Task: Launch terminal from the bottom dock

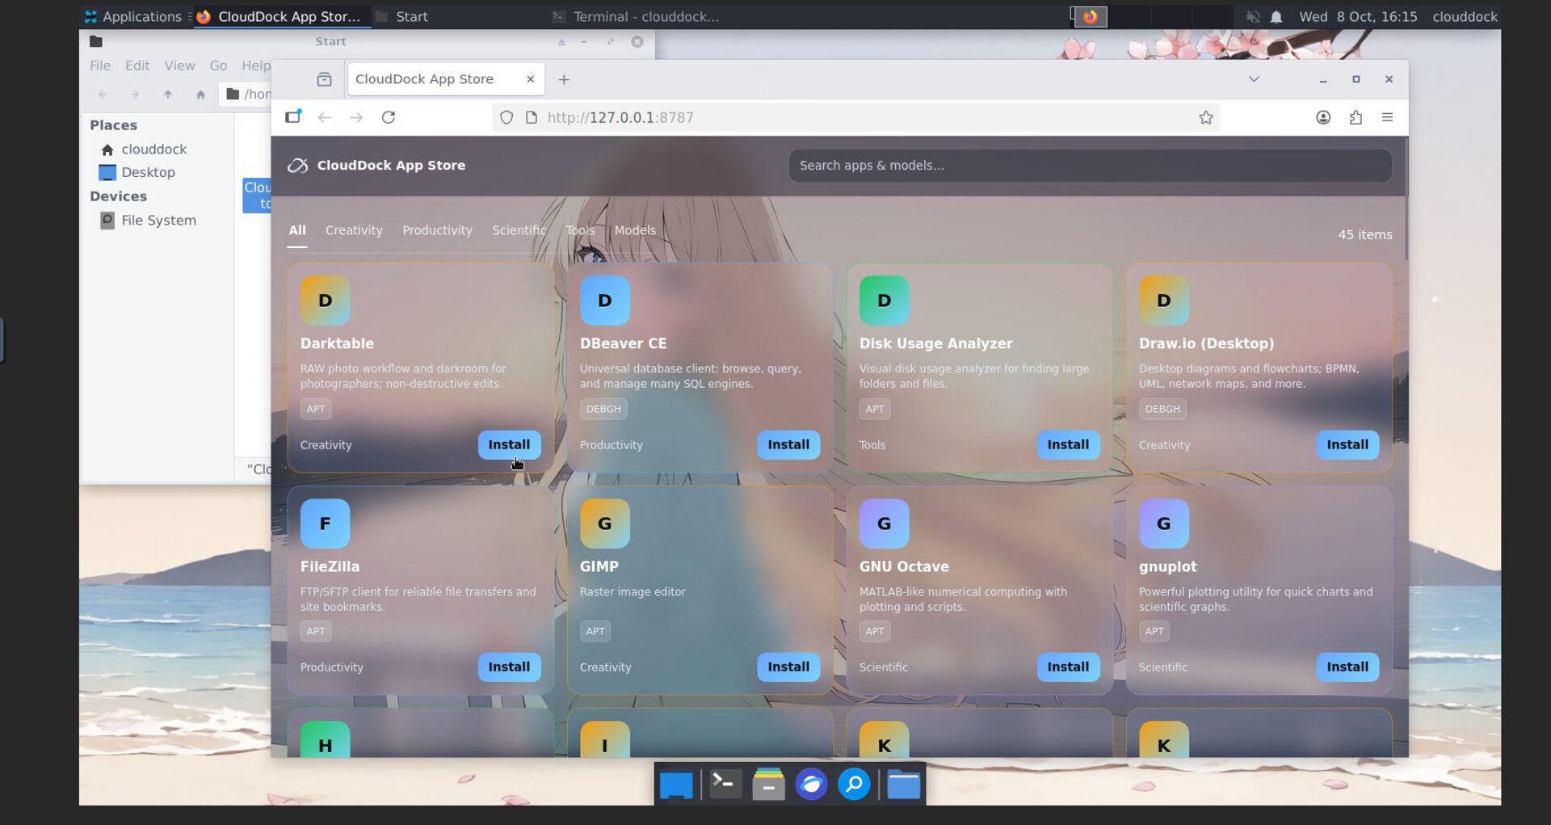Action: (725, 784)
